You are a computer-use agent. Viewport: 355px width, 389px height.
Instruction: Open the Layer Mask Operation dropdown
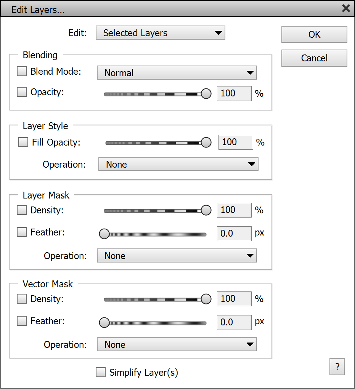click(x=177, y=256)
